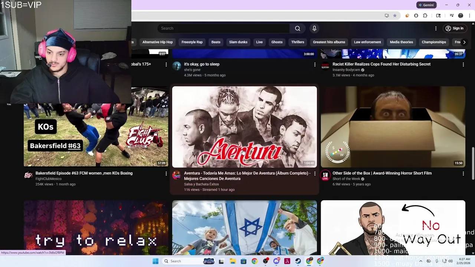Play the 'try to relax' pixel thumbnail

click(96, 227)
